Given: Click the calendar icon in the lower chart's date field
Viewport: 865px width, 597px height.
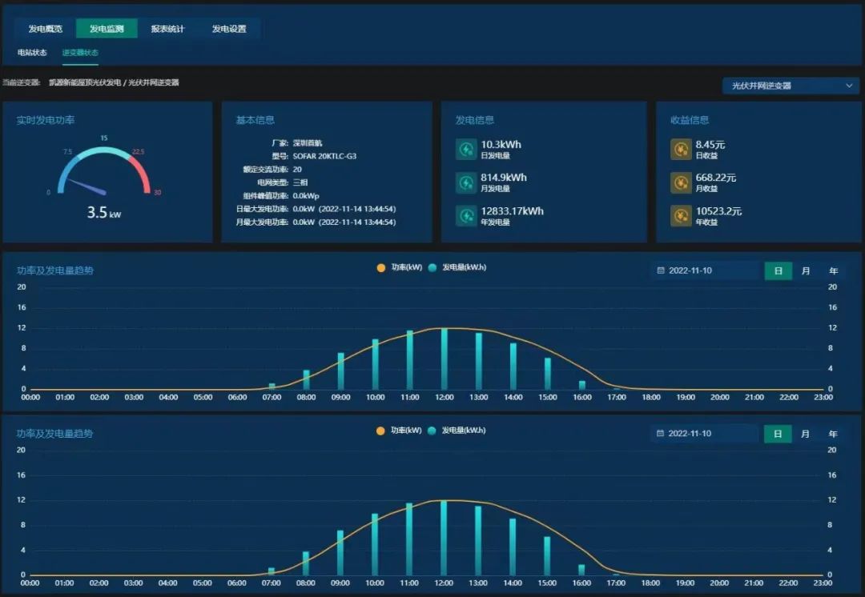Looking at the screenshot, I should pyautogui.click(x=660, y=433).
